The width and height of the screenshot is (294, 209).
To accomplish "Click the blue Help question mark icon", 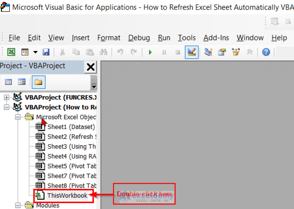I will [266, 52].
